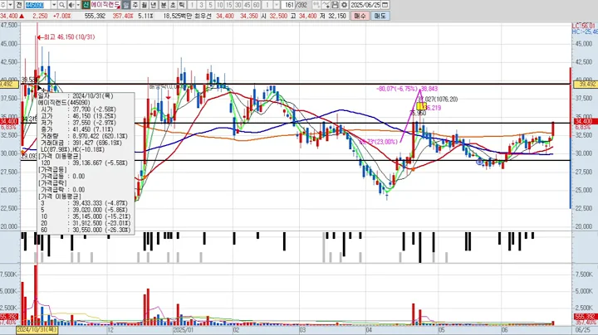
Task: Open chart settings gear icon
Action: [x=344, y=5]
